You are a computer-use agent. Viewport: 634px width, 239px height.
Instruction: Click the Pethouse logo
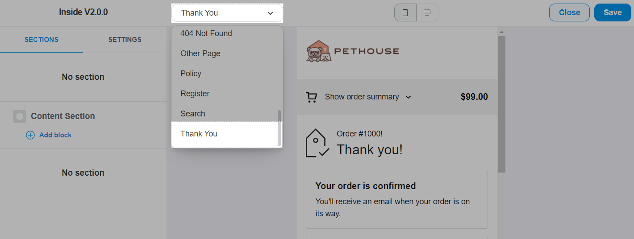tap(353, 52)
